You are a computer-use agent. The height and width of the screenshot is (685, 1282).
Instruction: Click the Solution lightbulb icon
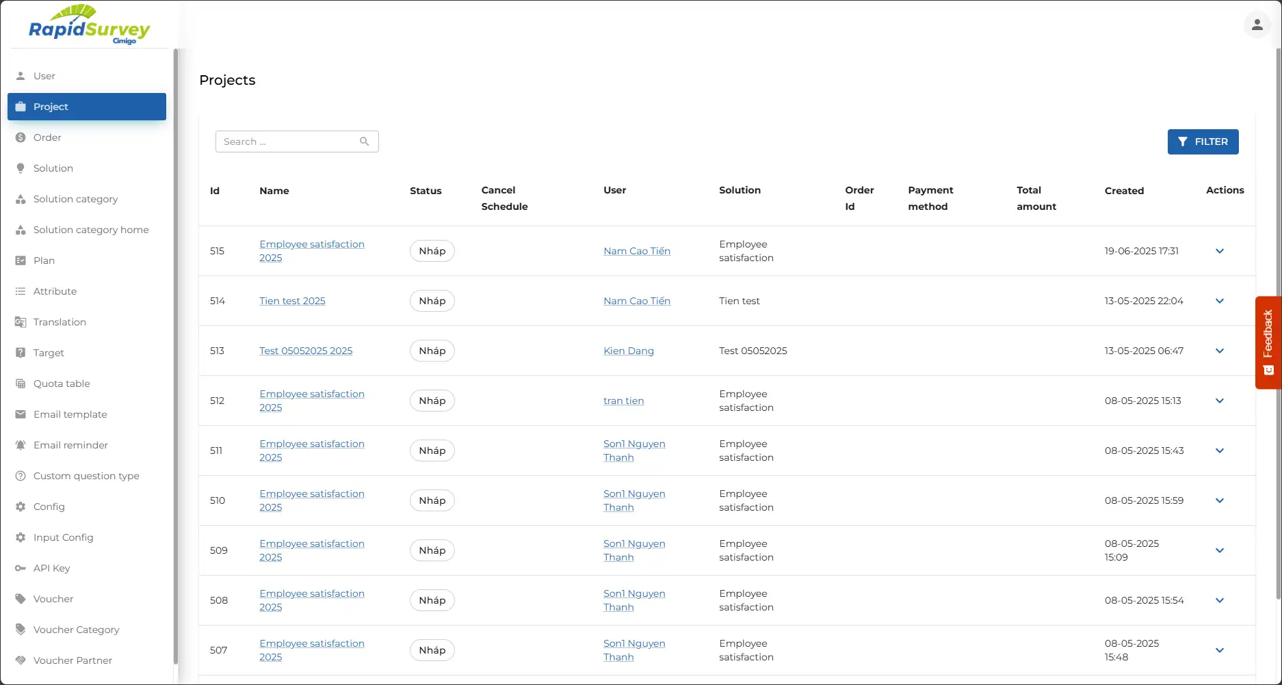point(21,168)
